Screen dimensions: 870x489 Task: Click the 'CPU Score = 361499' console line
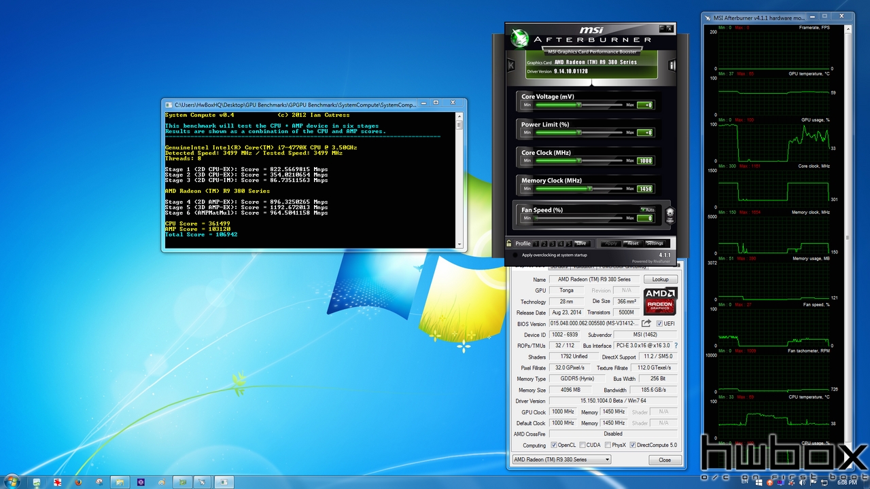[198, 223]
